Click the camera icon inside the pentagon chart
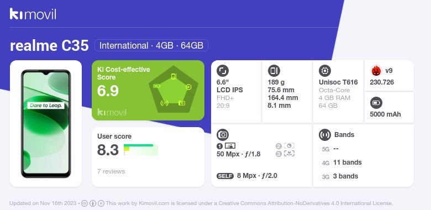The width and height of the screenshot is (431, 210). 182,103
